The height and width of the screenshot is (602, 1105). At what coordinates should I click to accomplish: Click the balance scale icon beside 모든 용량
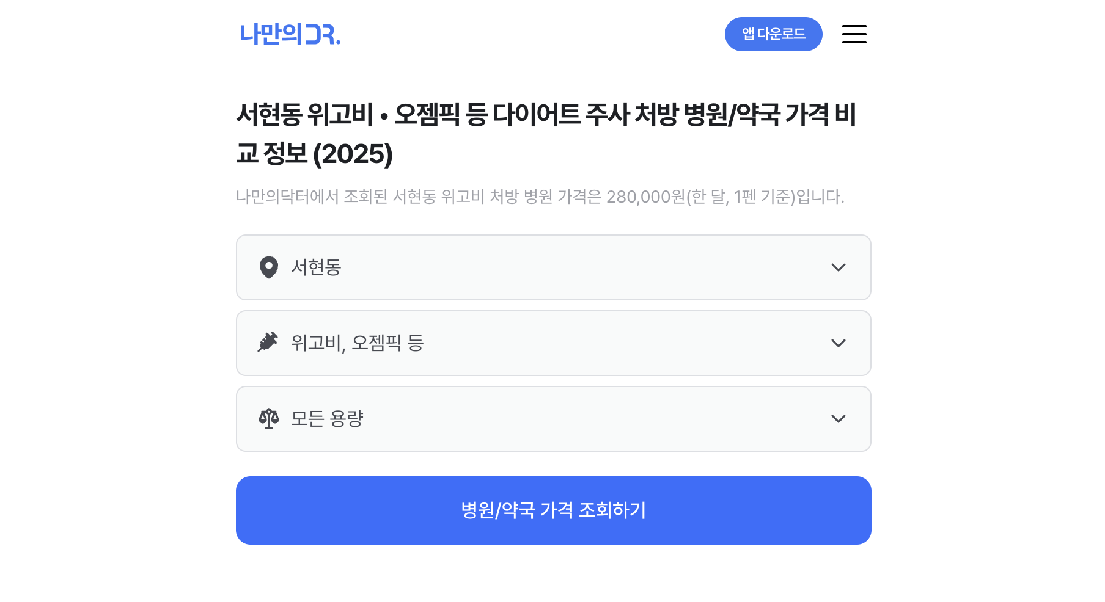[270, 419]
